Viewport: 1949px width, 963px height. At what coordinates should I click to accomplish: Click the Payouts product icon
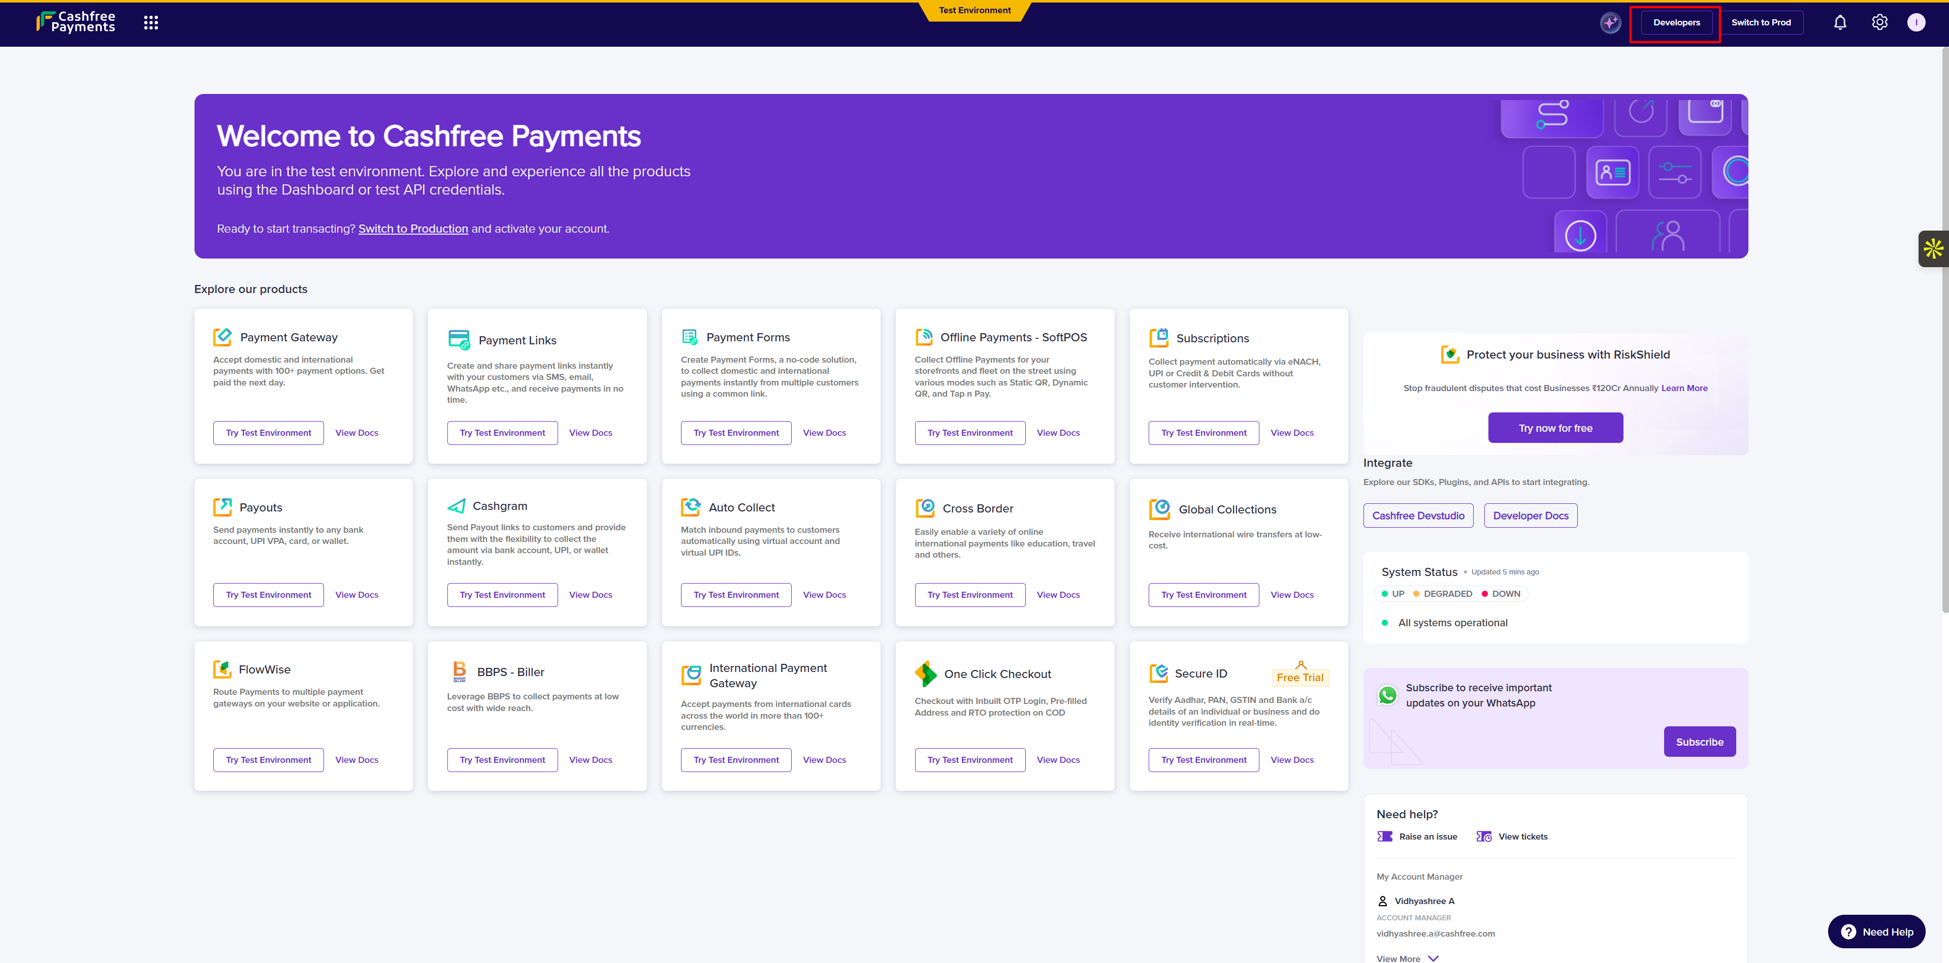tap(222, 507)
